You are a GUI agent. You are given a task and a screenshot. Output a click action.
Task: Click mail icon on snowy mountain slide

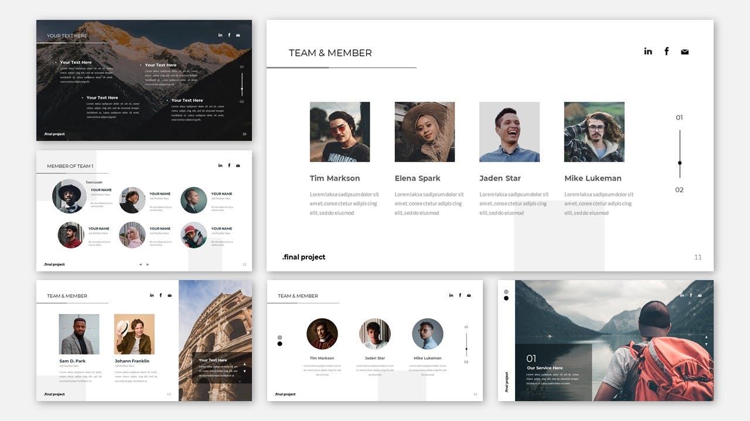[238, 35]
